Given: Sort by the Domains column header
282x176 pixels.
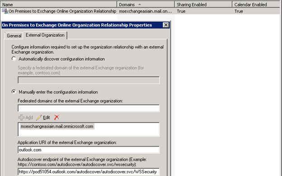Looking at the screenshot, I should [146, 5].
